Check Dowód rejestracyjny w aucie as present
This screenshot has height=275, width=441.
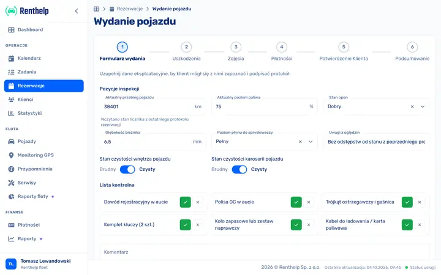186,202
